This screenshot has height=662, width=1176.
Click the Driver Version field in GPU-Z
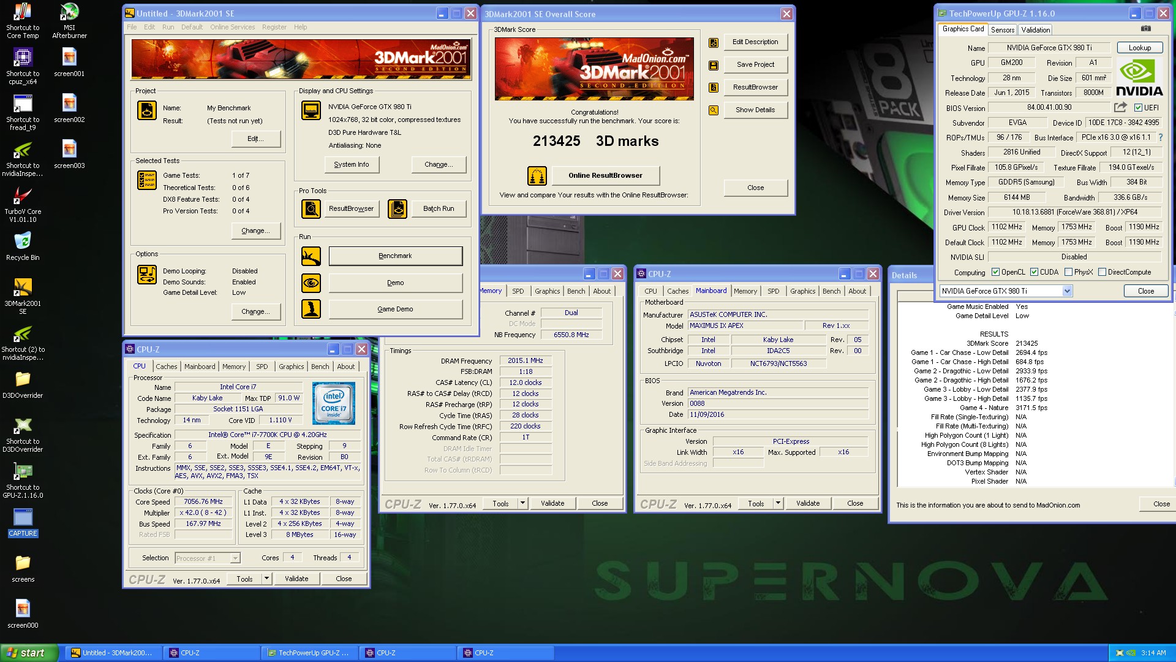(x=1074, y=212)
